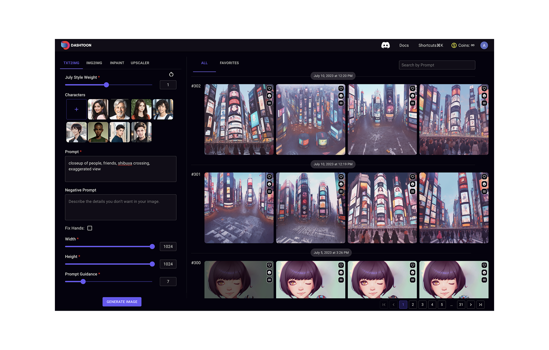Click the Height slider handle
This screenshot has width=549, height=350.
pyautogui.click(x=152, y=264)
